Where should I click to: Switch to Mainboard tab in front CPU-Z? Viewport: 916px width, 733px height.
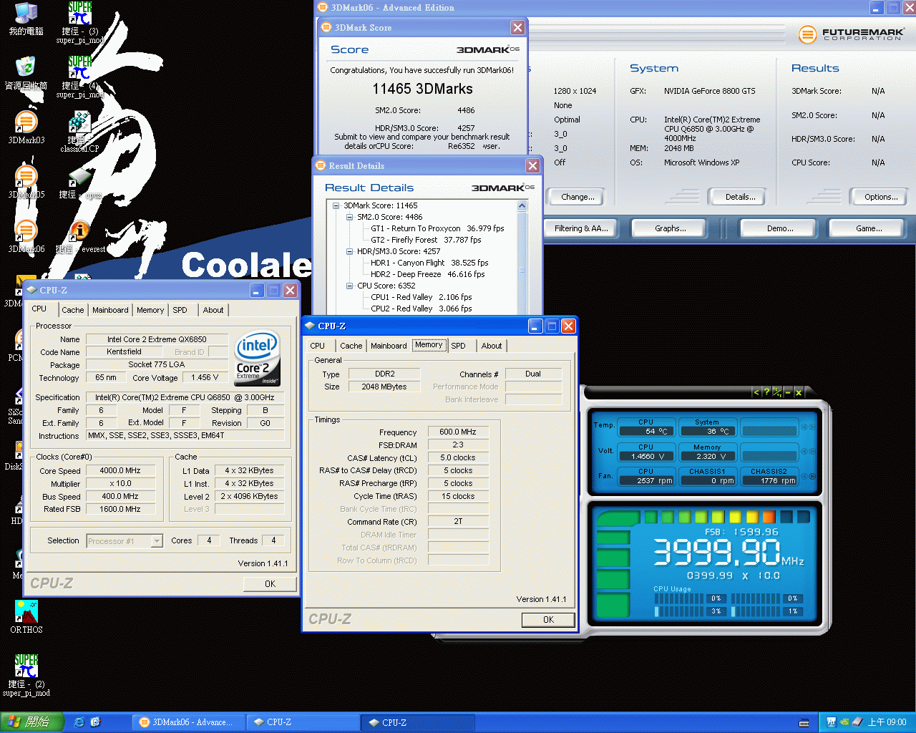[x=389, y=346]
